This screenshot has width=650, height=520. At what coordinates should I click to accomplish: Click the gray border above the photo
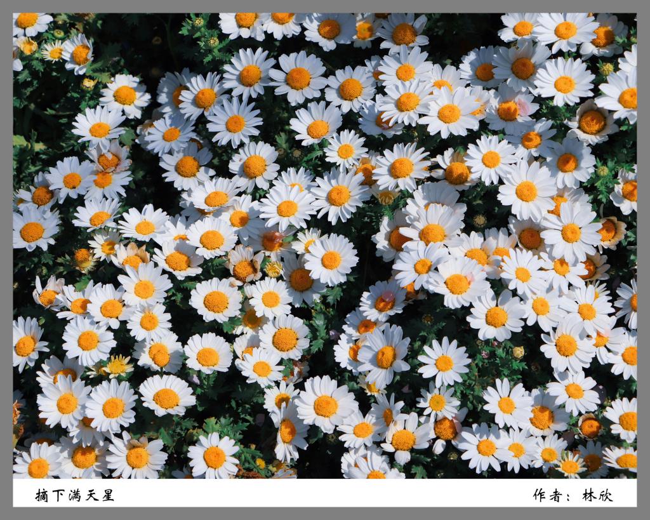[x=324, y=6]
